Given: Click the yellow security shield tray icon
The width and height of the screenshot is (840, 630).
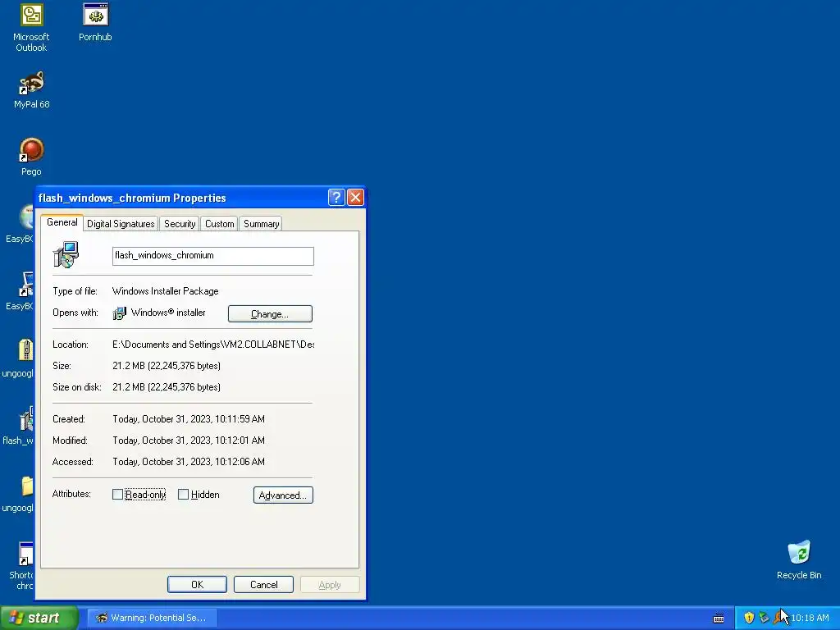Looking at the screenshot, I should [x=749, y=618].
